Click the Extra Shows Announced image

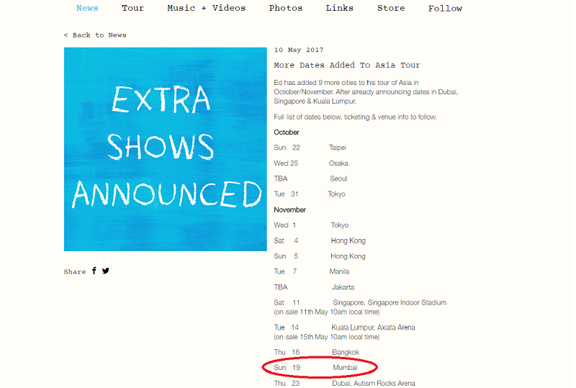pyautogui.click(x=165, y=149)
